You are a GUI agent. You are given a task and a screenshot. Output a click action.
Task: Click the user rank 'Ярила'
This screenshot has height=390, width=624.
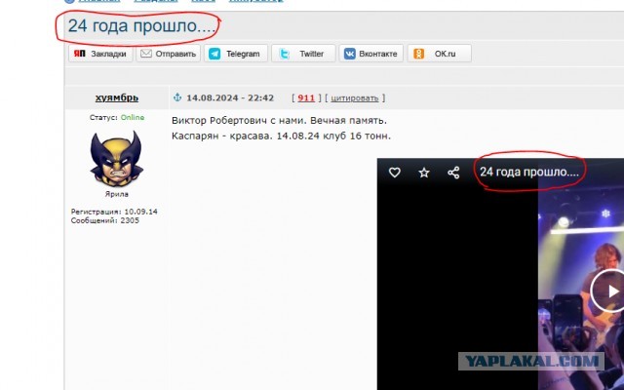click(117, 194)
